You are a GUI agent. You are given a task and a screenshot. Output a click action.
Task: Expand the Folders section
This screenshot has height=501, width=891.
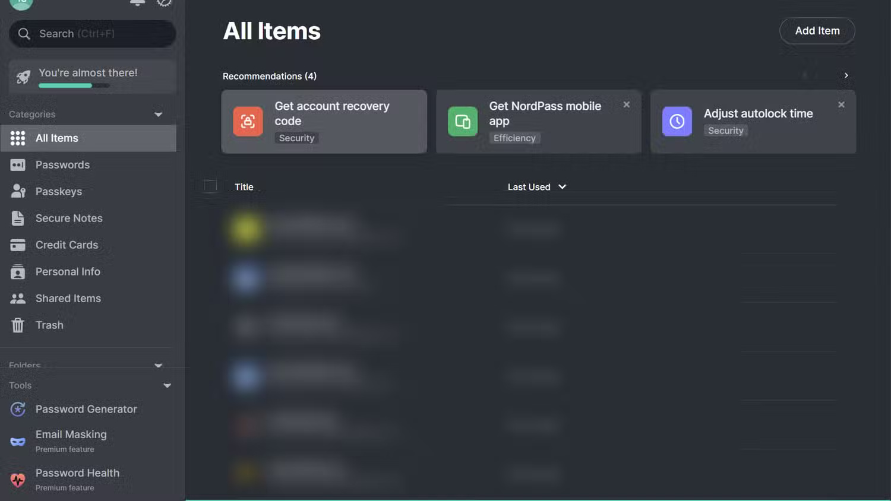tap(158, 365)
